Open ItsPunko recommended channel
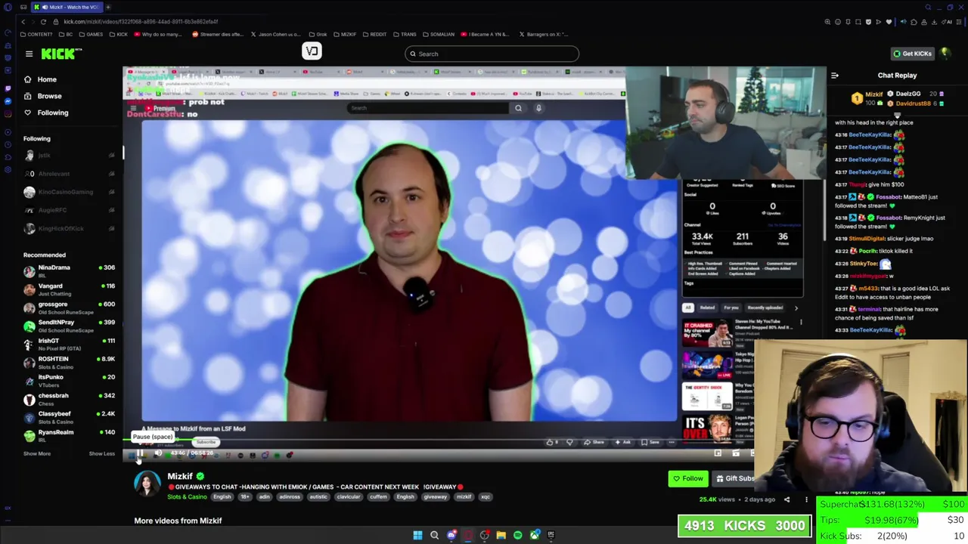This screenshot has height=544, width=968. coord(70,381)
